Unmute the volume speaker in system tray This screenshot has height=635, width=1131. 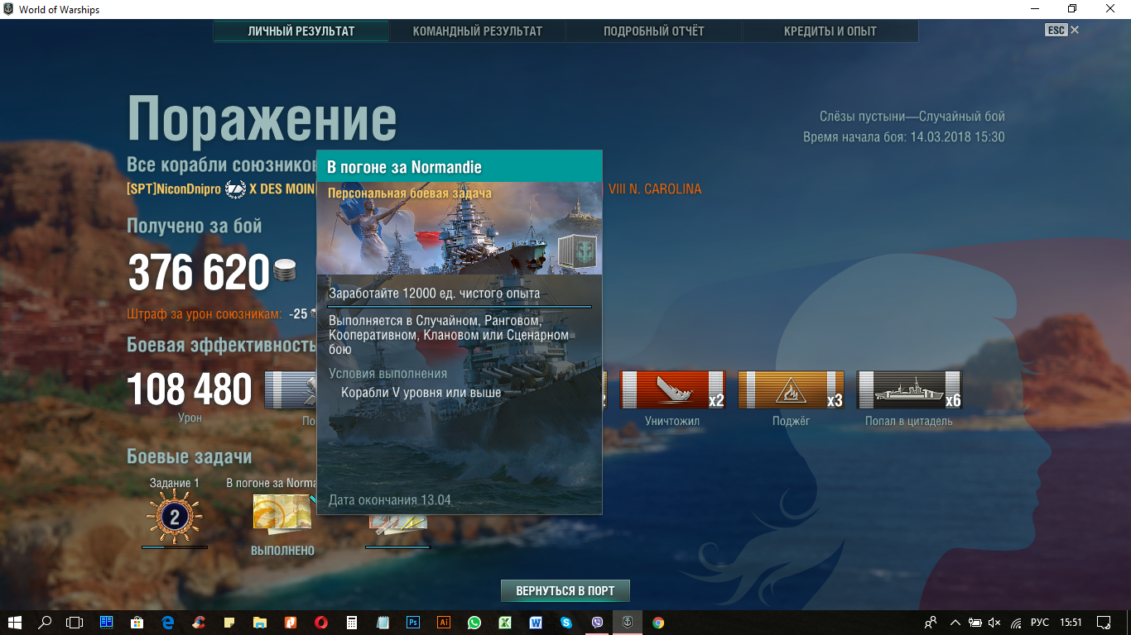point(994,623)
